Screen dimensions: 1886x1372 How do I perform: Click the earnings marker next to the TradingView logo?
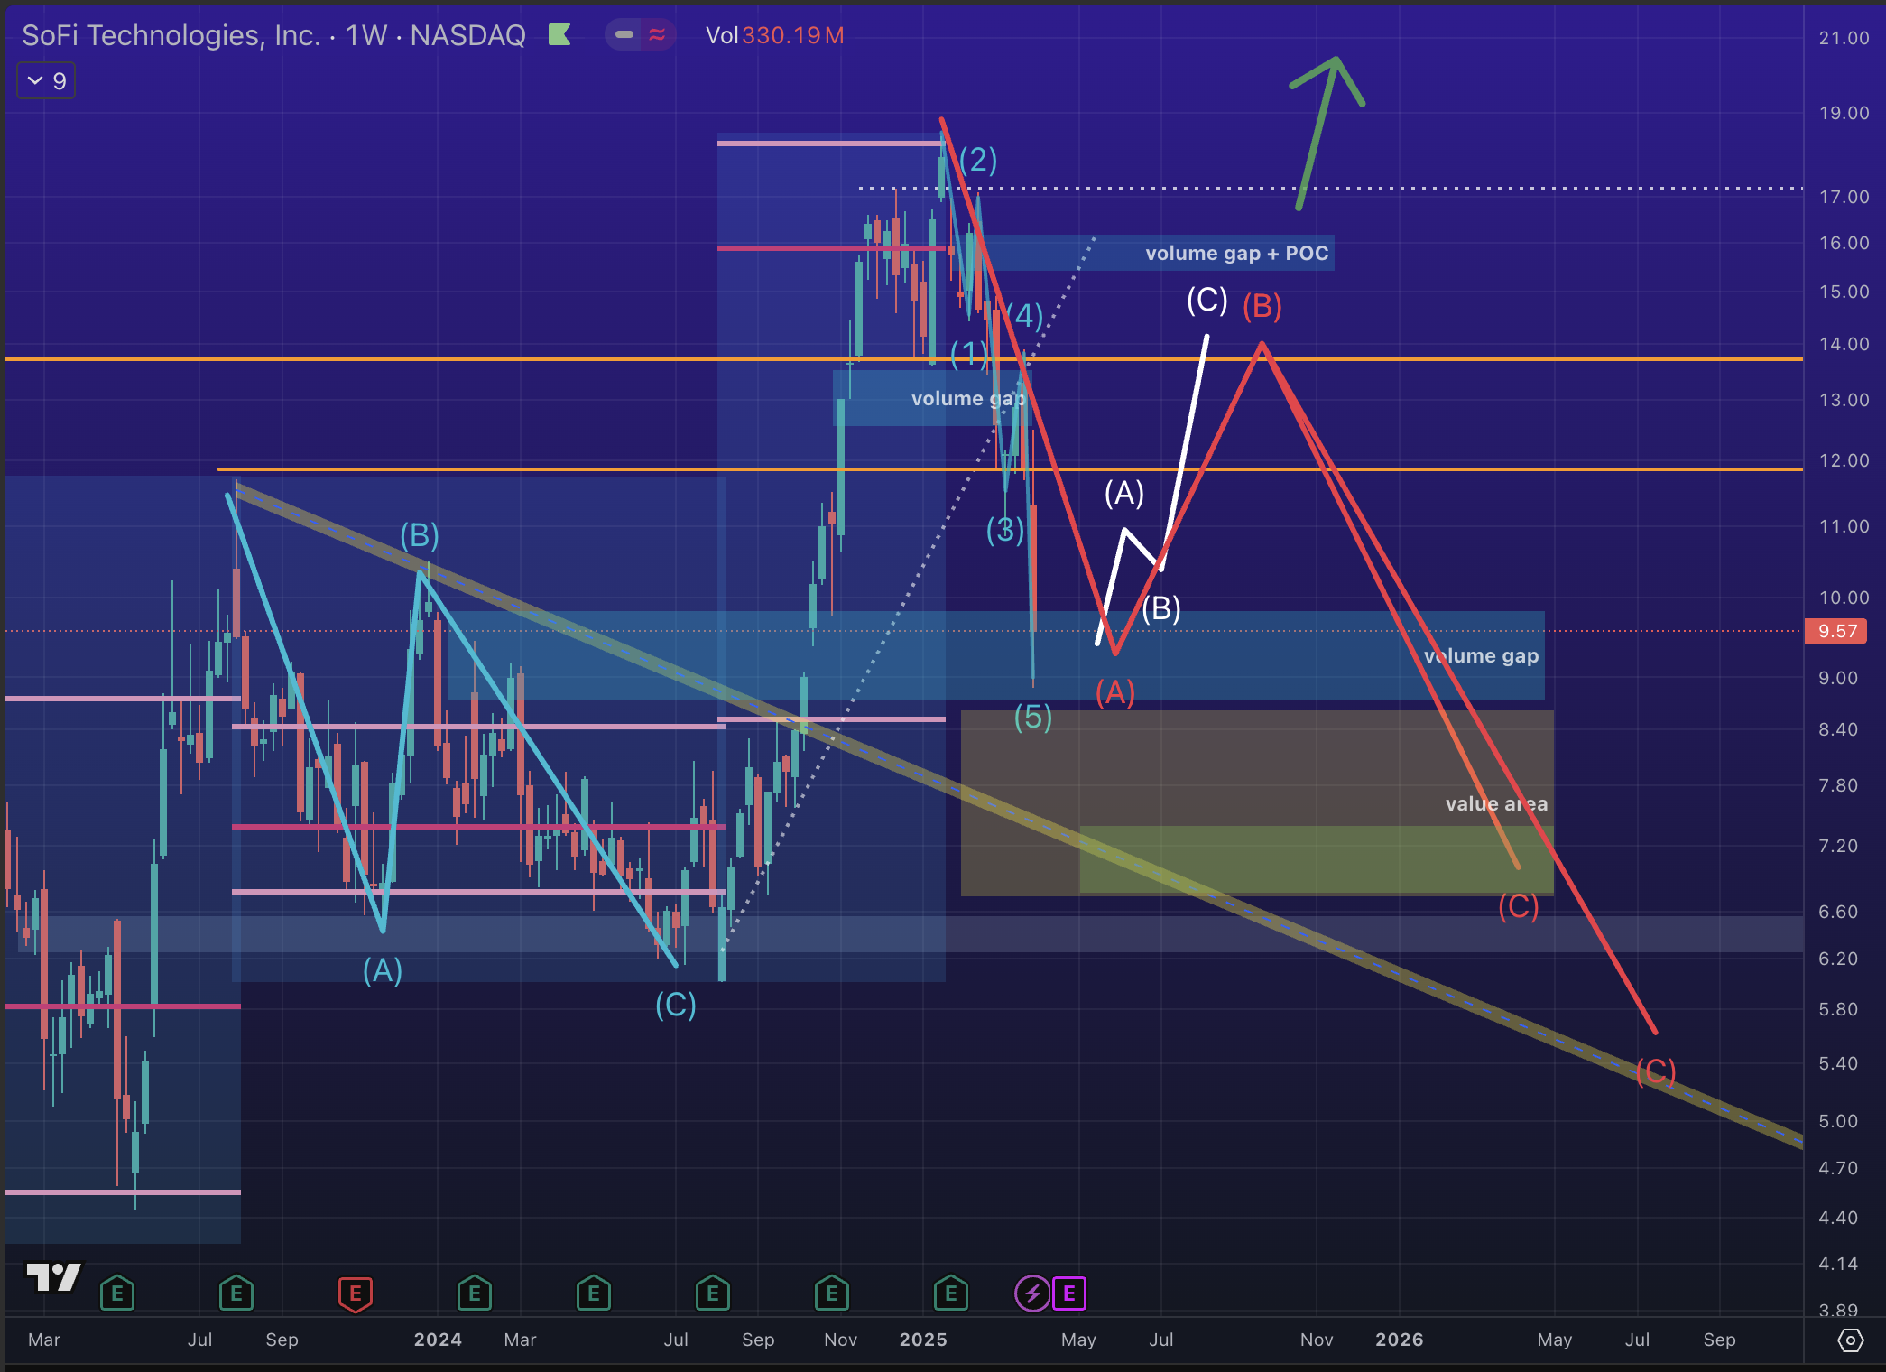click(x=117, y=1293)
